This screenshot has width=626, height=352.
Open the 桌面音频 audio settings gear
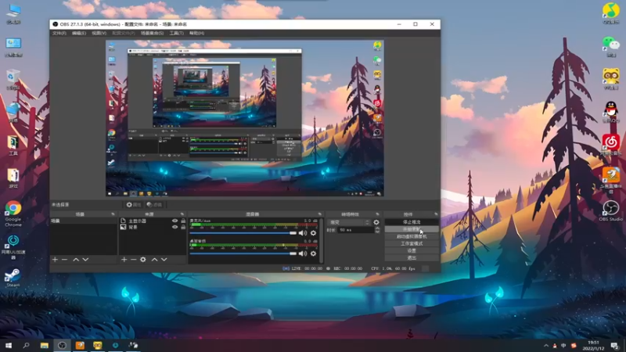314,253
